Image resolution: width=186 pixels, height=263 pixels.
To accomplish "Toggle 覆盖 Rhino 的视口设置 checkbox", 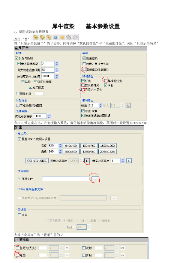I will tap(19, 139).
